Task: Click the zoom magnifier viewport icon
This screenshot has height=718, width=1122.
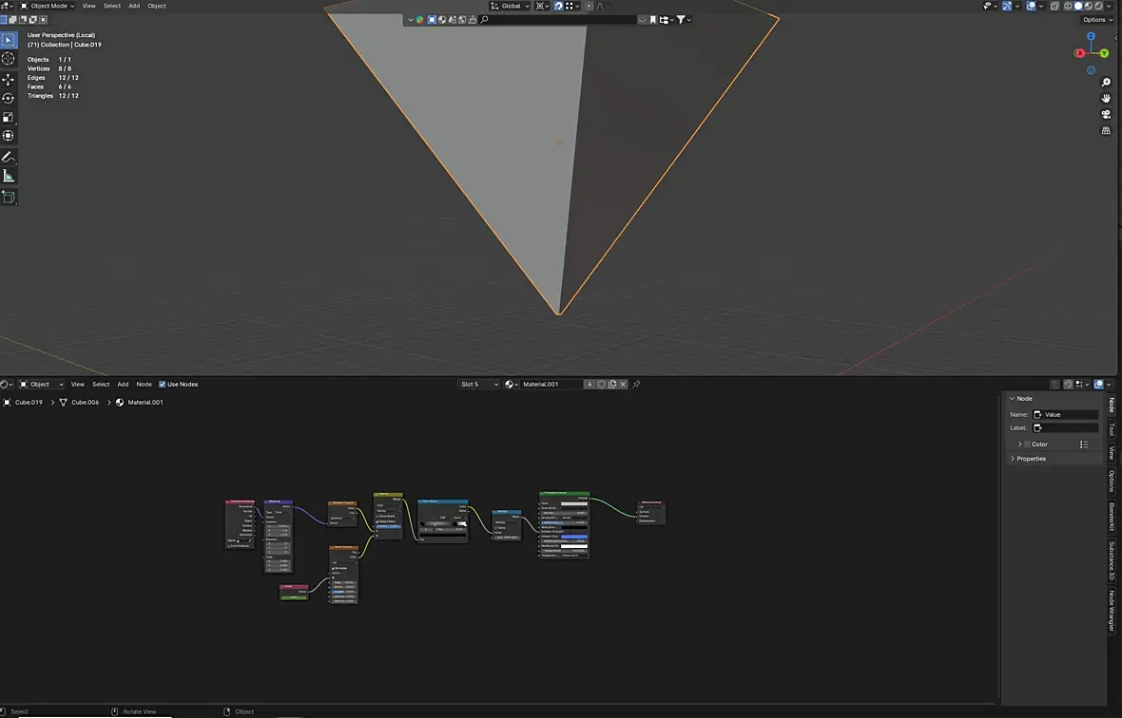Action: coord(1106,83)
